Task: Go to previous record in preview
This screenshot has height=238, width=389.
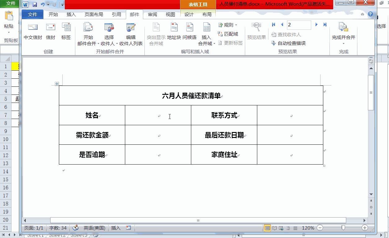Action: (282, 25)
